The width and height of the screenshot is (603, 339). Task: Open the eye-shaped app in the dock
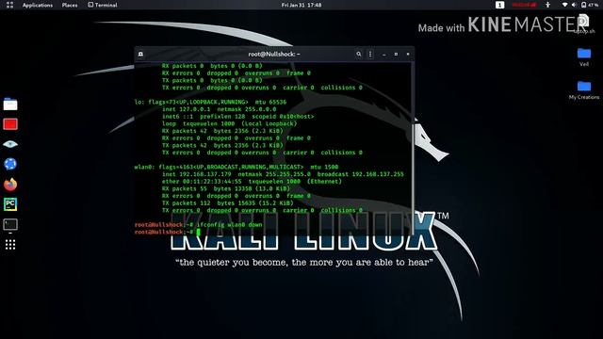(10, 144)
